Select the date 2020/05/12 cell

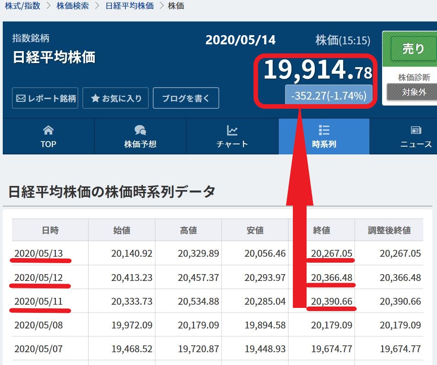pos(38,277)
